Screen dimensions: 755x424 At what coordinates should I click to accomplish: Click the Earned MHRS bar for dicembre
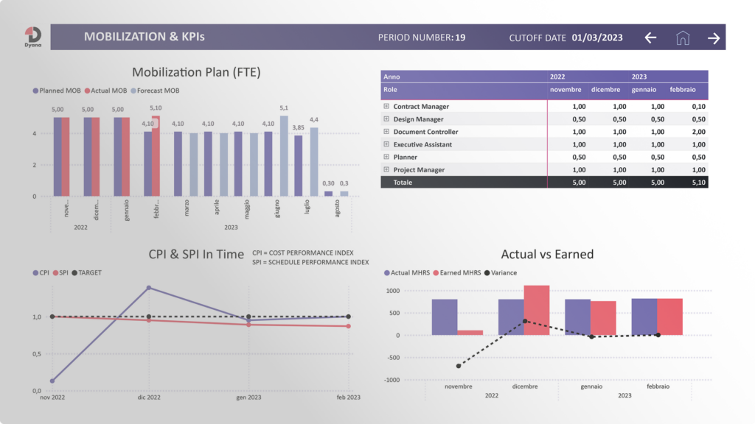click(537, 310)
